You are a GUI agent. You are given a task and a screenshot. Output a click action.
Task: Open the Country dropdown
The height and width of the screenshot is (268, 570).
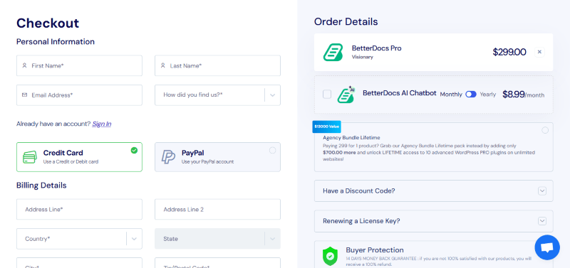pyautogui.click(x=79, y=239)
